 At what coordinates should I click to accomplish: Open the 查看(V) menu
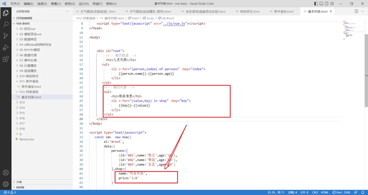click(56, 4)
